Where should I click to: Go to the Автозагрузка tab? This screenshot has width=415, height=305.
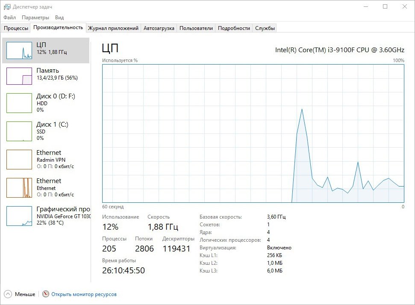click(159, 28)
